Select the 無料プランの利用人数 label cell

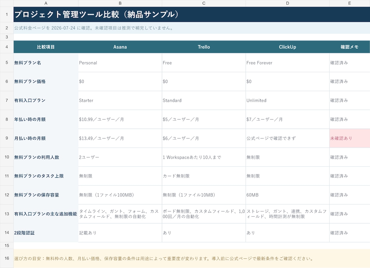pyautogui.click(x=46, y=157)
